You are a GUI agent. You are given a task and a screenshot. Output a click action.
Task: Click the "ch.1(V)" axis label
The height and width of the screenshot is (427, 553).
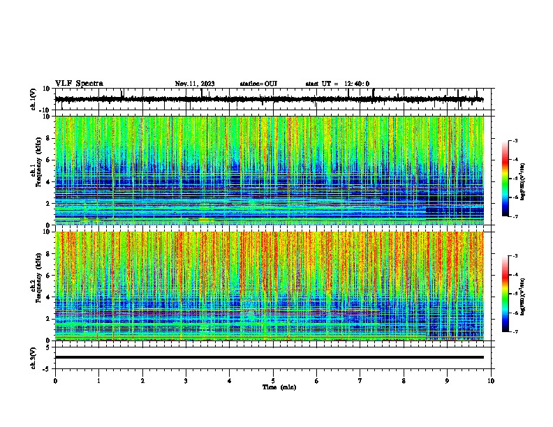point(34,99)
